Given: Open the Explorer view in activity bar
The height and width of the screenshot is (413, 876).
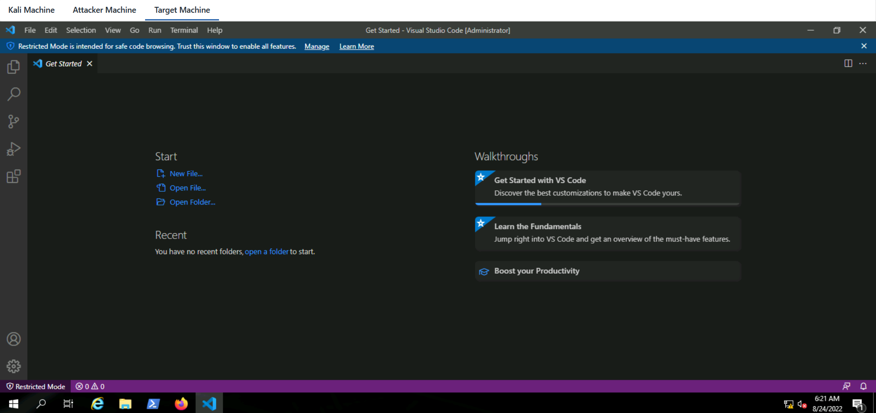Looking at the screenshot, I should (14, 67).
